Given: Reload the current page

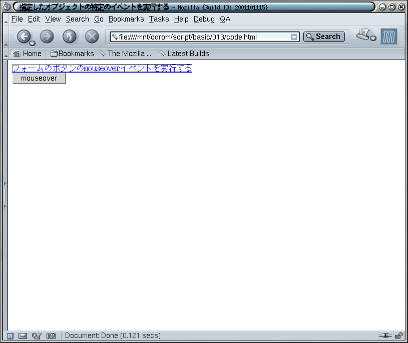Looking at the screenshot, I should click(70, 36).
